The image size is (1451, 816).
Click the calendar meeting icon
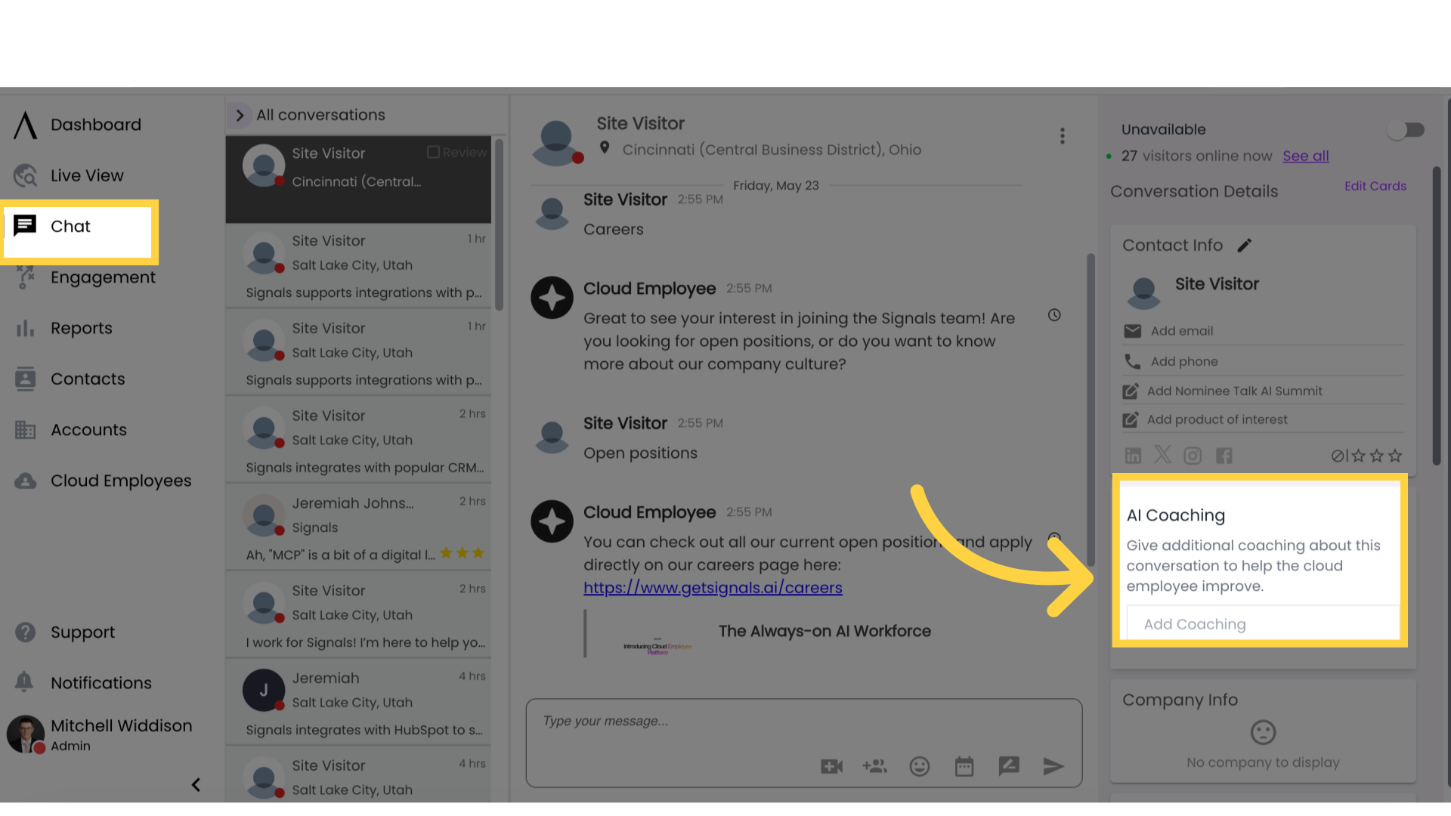click(964, 767)
